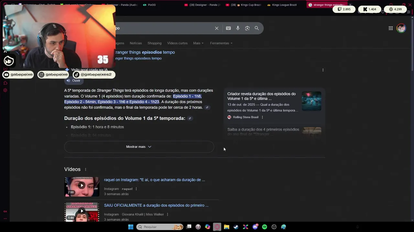Open Windows Start menu
The height and width of the screenshot is (232, 414).
(131, 227)
